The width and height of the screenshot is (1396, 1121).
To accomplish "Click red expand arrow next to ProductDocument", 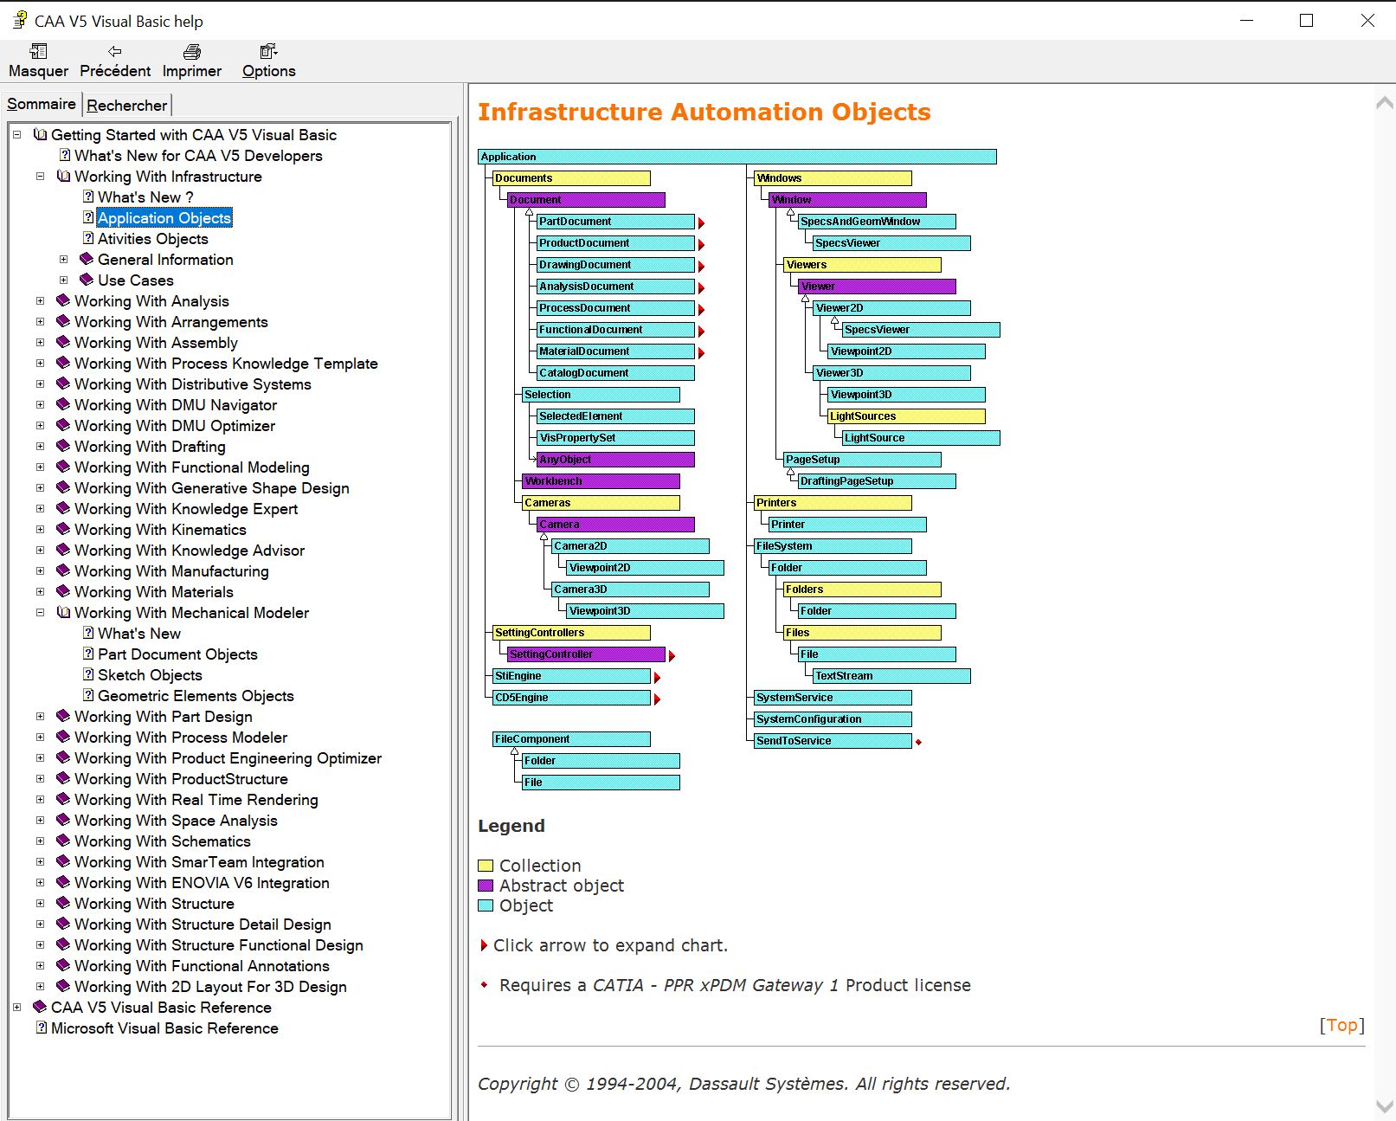I will pyautogui.click(x=701, y=245).
